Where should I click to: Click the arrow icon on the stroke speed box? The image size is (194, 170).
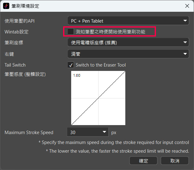[104, 132]
